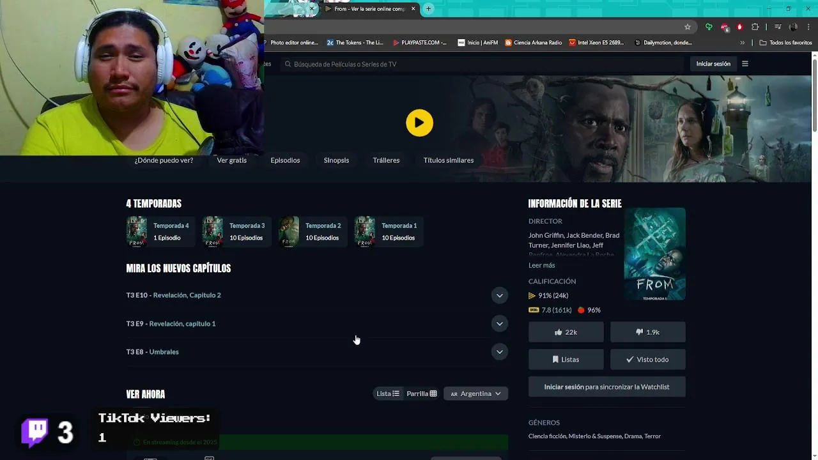Viewport: 818px width, 460px height.
Task: Click the thumbs down 1.9k button
Action: pos(648,332)
